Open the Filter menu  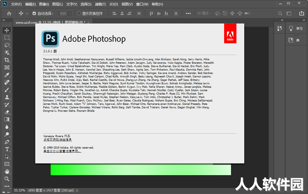[100, 4]
